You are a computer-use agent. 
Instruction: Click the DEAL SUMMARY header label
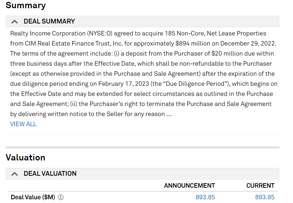(x=49, y=22)
